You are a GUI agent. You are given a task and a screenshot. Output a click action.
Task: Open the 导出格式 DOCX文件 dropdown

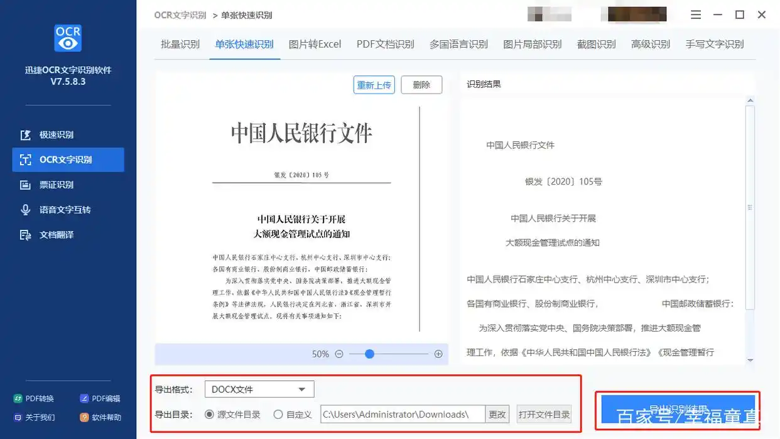(x=259, y=389)
